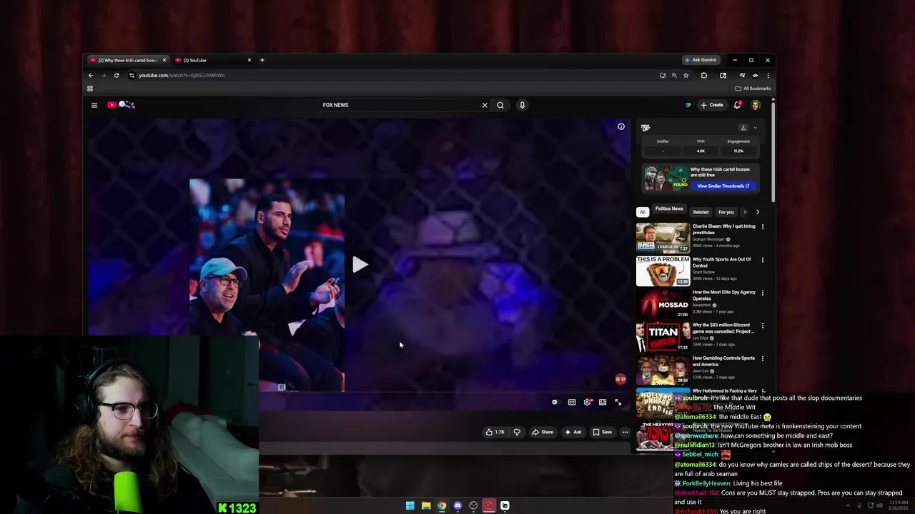Bookmark this page with the star
Screen dimensions: 915x514
[686, 75]
